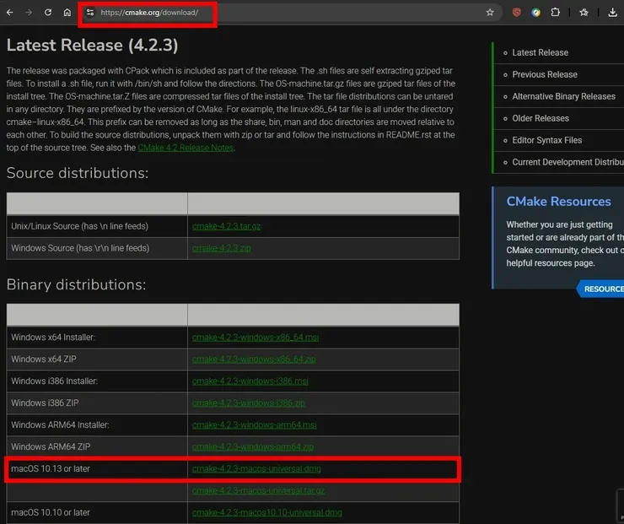The image size is (624, 524).
Task: Select the Windows i386 Installer: label
Action: tap(54, 381)
